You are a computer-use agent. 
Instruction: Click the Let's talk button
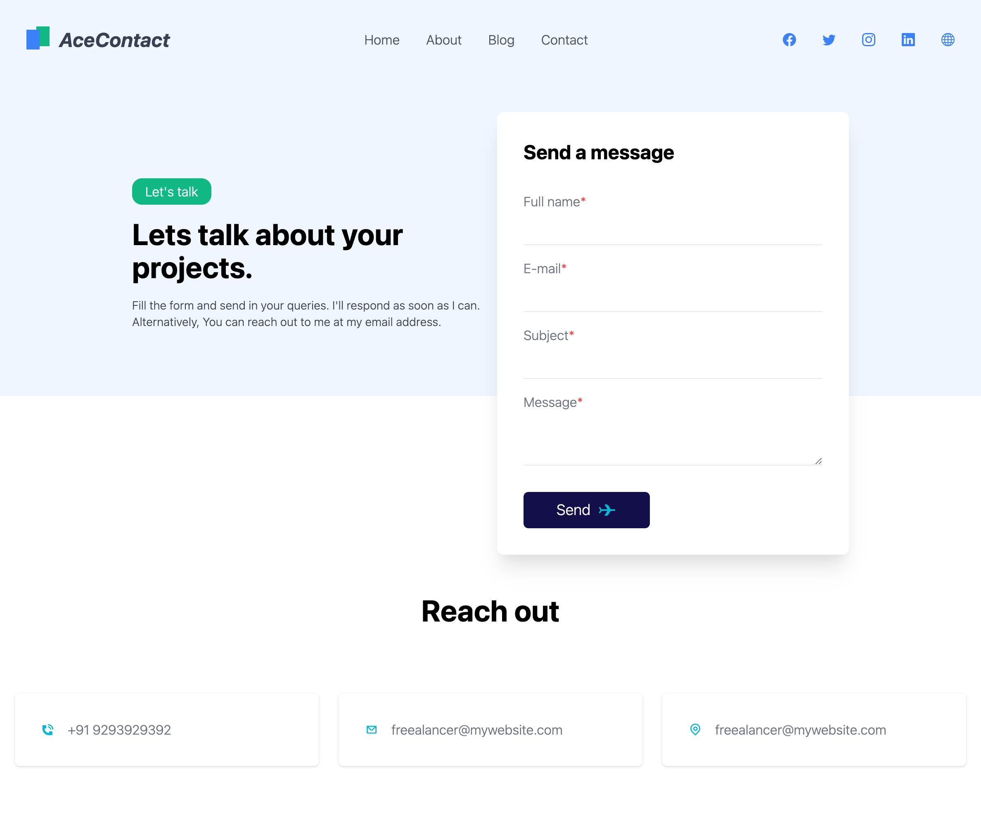(x=172, y=191)
